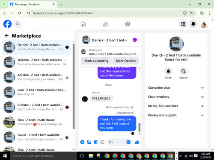This screenshot has width=214, height=160.
Task: Expand Customise chat section
Action: (x=176, y=87)
